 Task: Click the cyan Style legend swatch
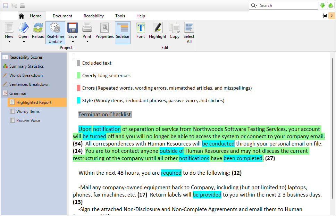coord(79,100)
